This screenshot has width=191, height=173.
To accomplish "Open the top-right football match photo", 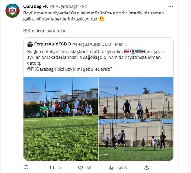I will 136,98.
